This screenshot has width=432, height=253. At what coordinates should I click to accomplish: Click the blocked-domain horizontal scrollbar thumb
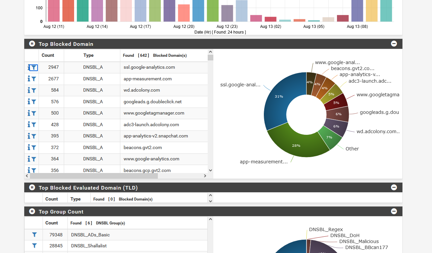point(94,176)
